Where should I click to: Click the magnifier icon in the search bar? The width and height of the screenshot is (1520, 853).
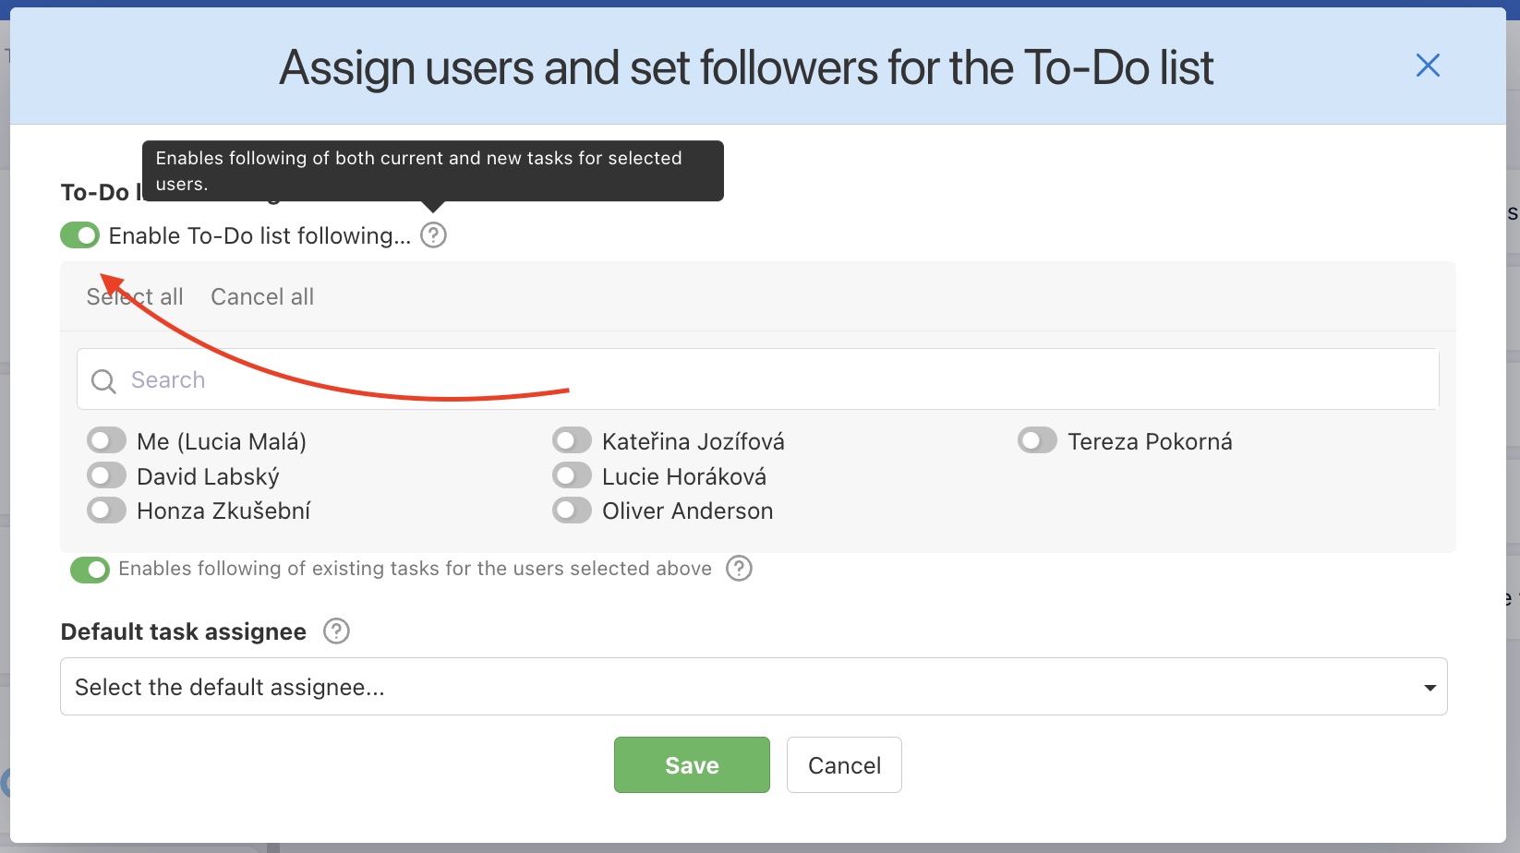103,379
